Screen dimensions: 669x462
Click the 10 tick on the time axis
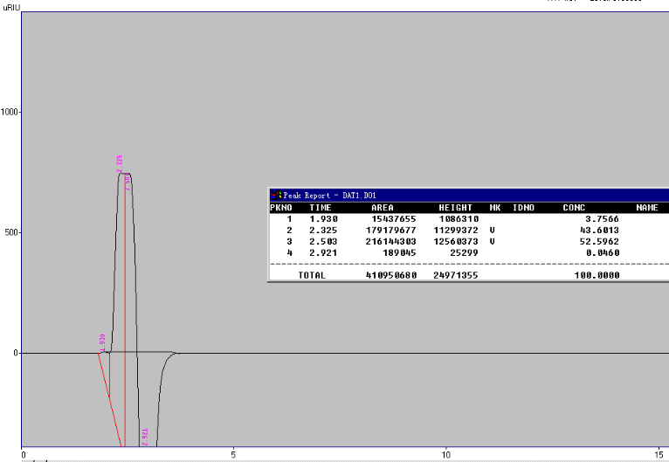(x=445, y=455)
